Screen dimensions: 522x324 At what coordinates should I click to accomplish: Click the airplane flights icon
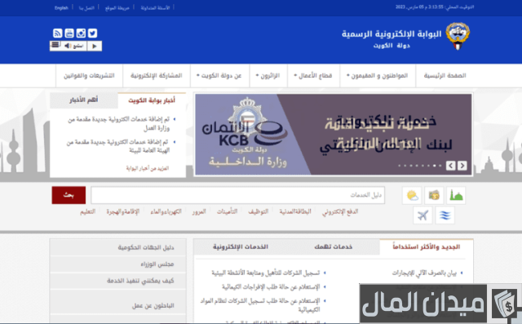point(422,215)
